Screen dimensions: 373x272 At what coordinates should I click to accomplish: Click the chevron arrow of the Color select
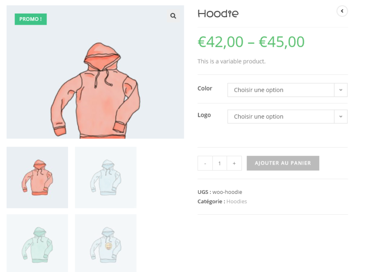coord(341,90)
